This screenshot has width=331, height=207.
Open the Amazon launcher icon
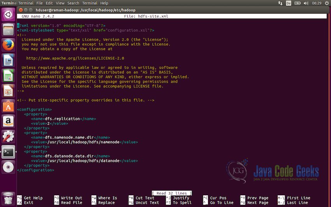point(8,122)
